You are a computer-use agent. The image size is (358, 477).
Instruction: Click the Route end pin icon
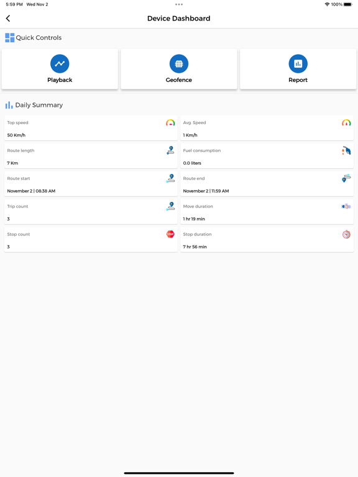pyautogui.click(x=346, y=178)
